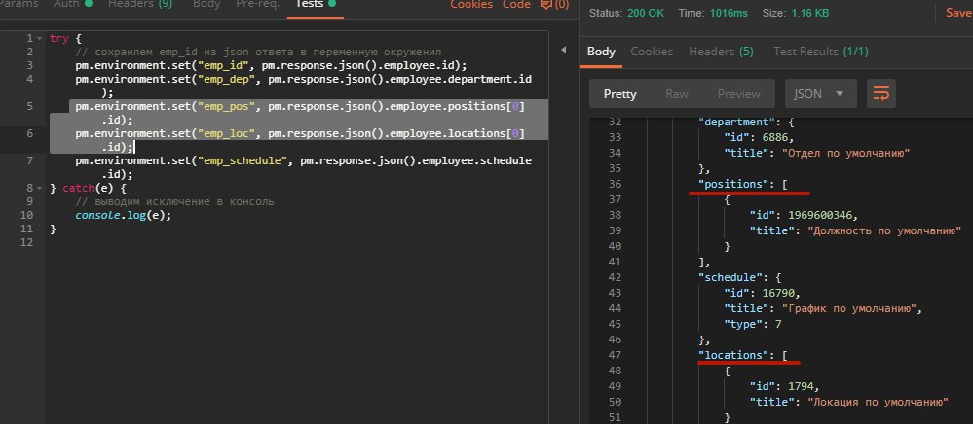Click the comment сохраняем emp_id in line 2
Screen dimensions: 973x424
pos(258,52)
